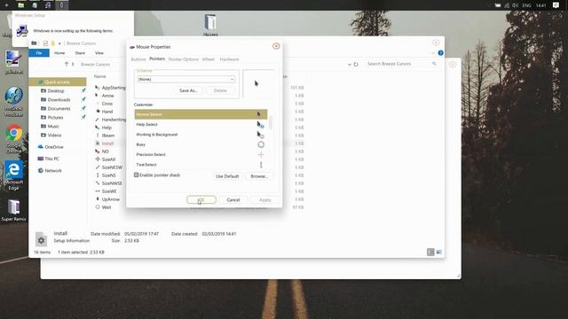Switch to the Wheel tab
Screen dimensions: 568x319
click(x=209, y=59)
